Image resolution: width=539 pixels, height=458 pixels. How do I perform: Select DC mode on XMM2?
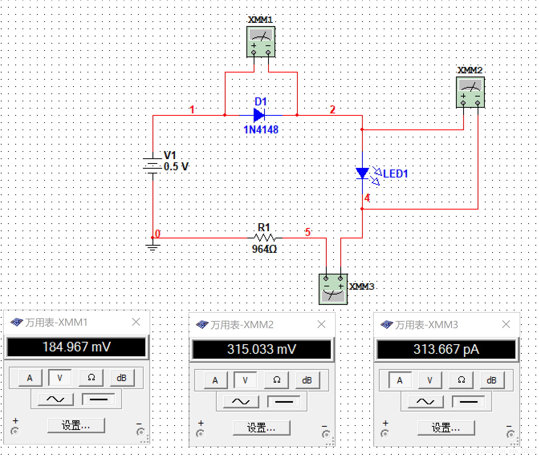(285, 402)
